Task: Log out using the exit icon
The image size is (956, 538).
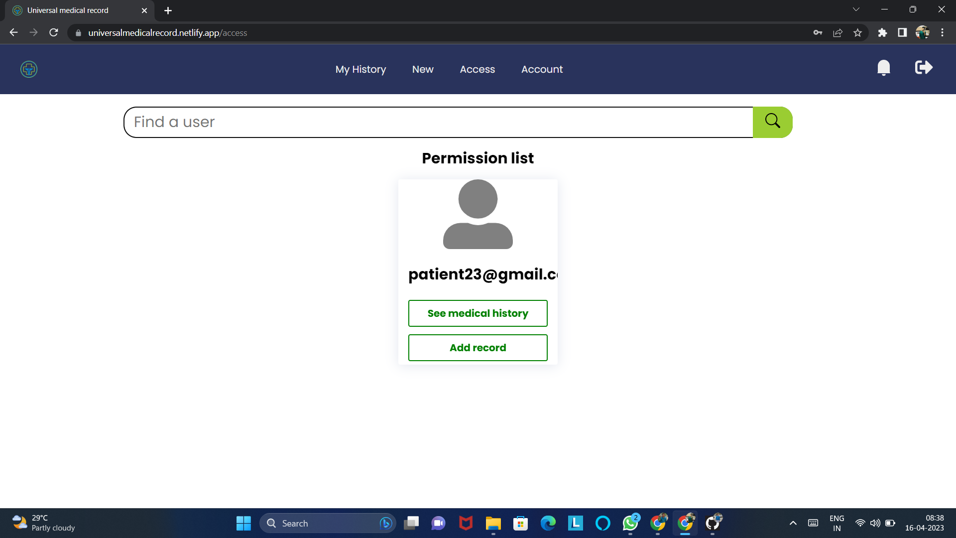Action: 923,67
